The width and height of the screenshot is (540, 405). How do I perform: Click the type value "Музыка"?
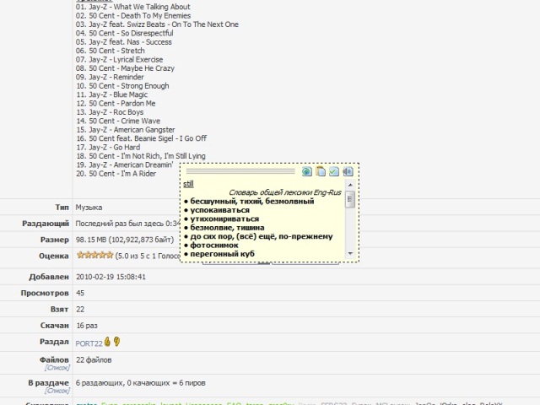(x=89, y=208)
